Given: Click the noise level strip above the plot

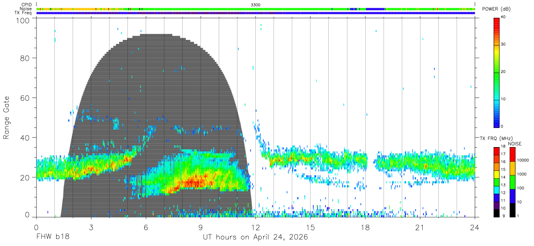Looking at the screenshot, I should (255, 9).
